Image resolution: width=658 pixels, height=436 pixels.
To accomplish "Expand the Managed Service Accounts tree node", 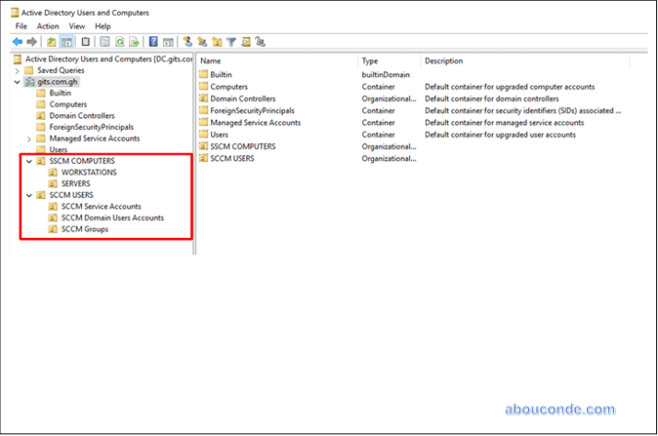I will pos(29,138).
